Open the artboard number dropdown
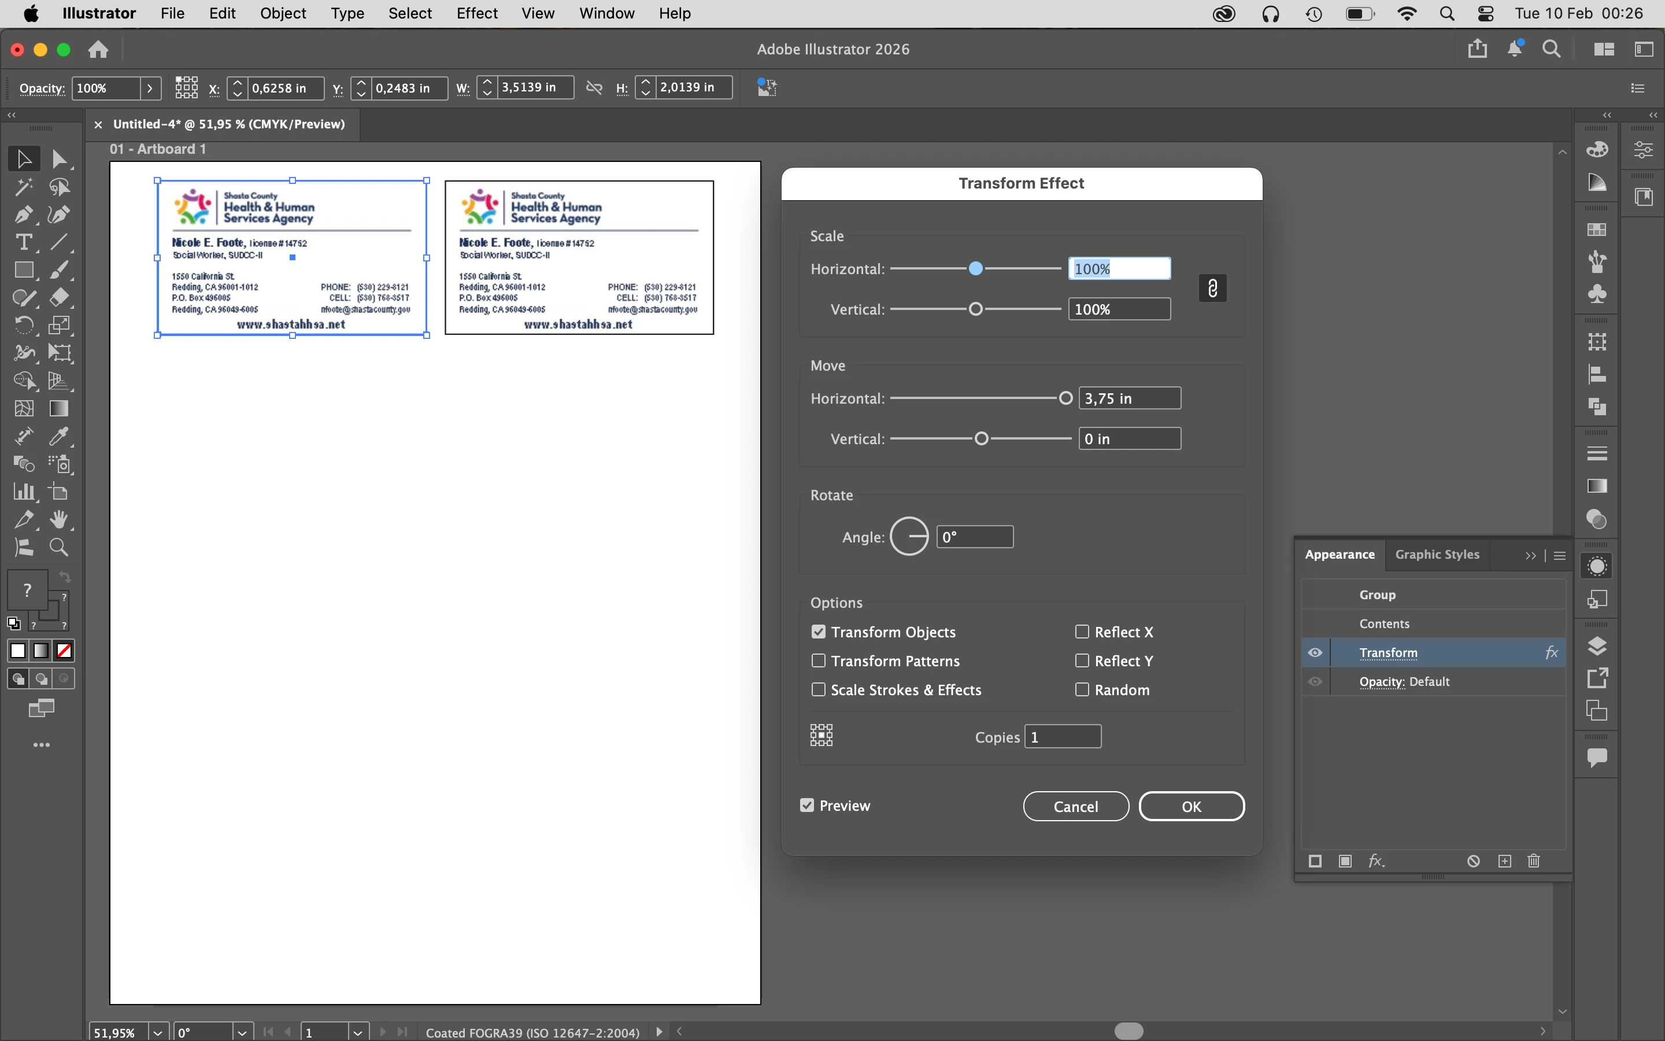 pos(358,1032)
